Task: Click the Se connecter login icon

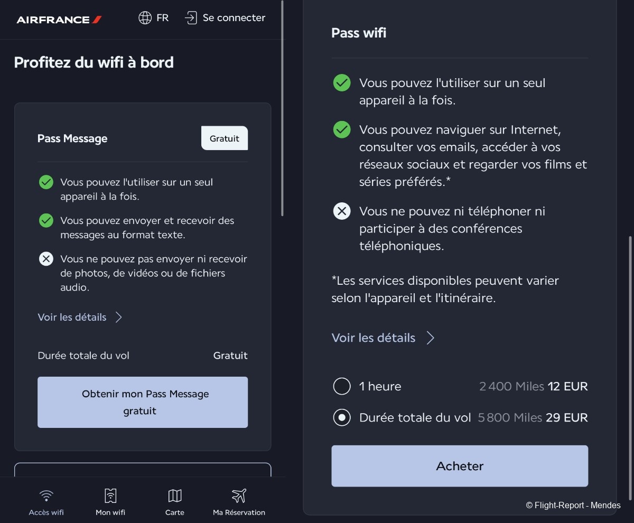Action: point(190,18)
